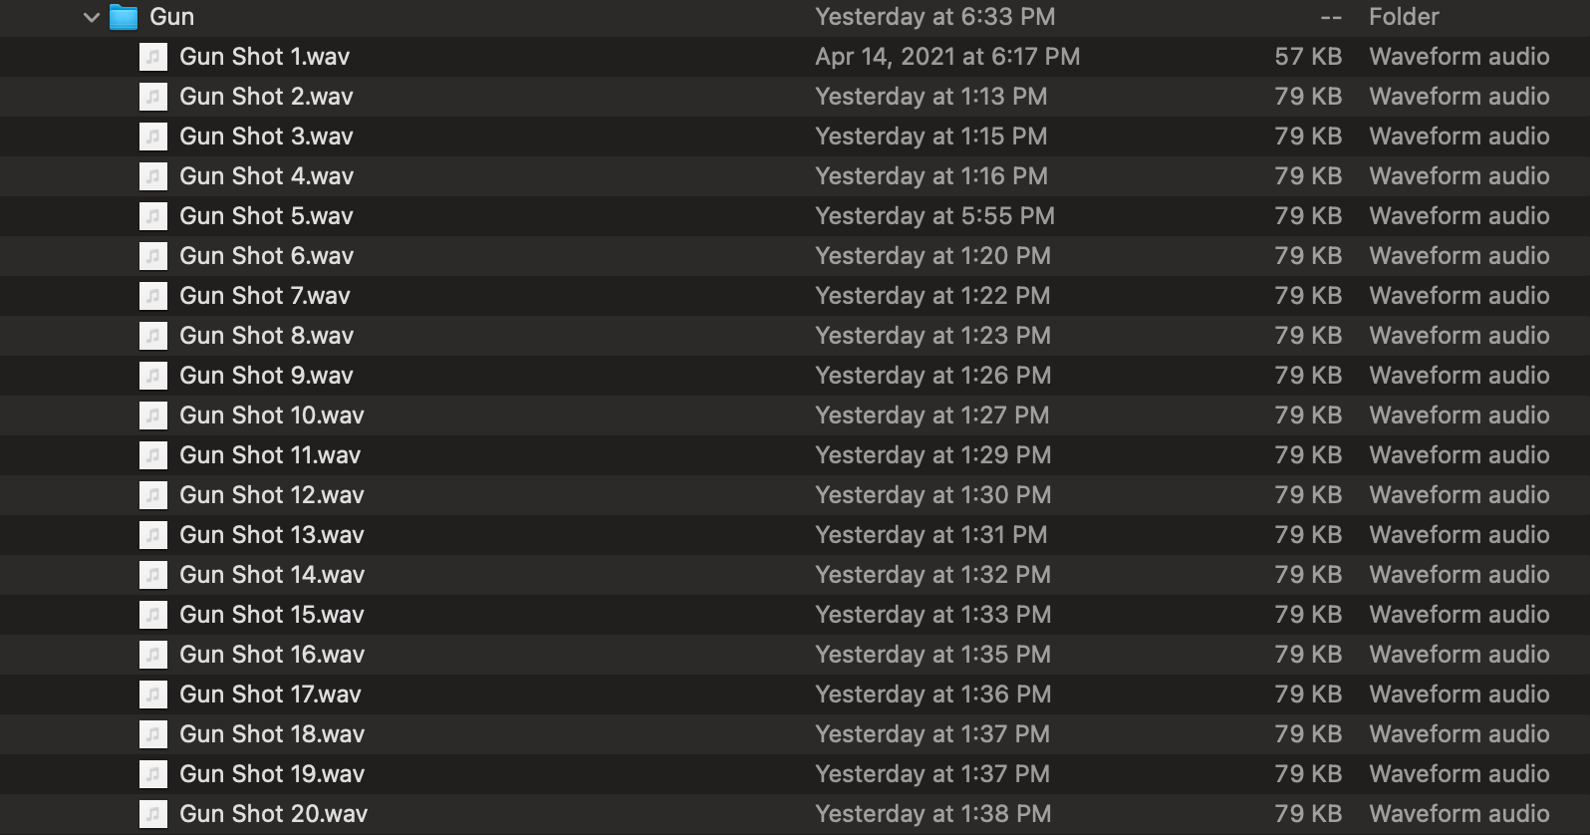Click the Gun Shot 14.wav audio icon

[x=152, y=575]
